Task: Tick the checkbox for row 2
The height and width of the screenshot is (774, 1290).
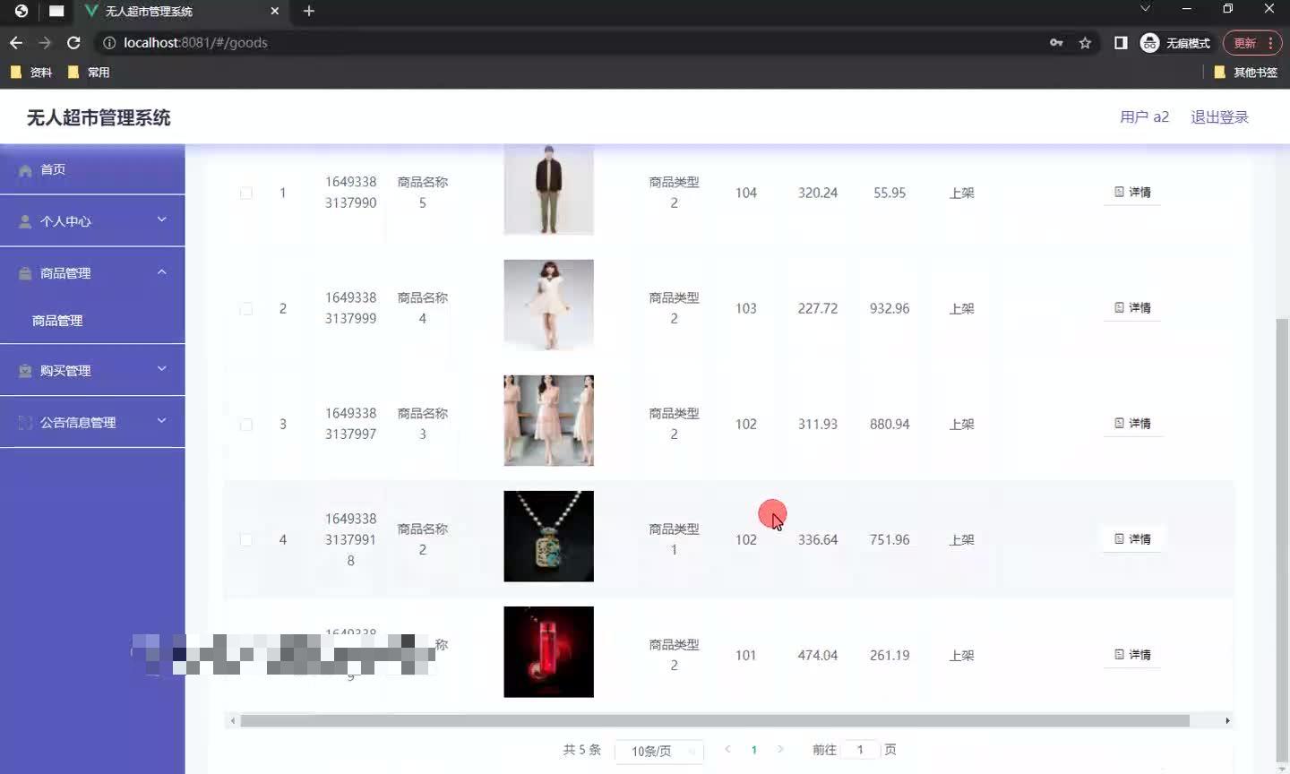Action: pos(246,308)
